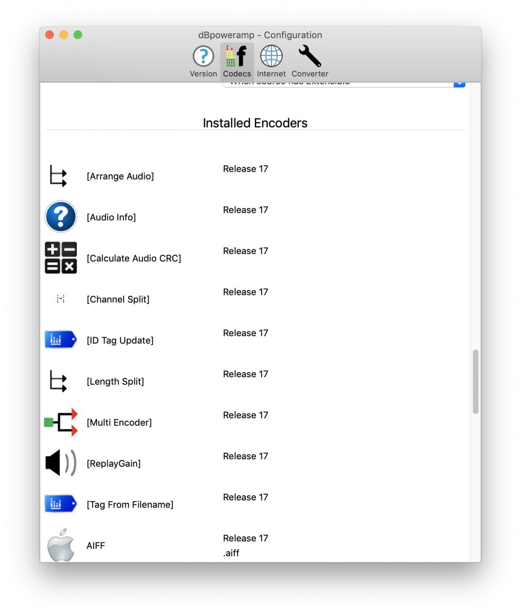Go to the Converter tab
The image size is (521, 615).
point(310,62)
